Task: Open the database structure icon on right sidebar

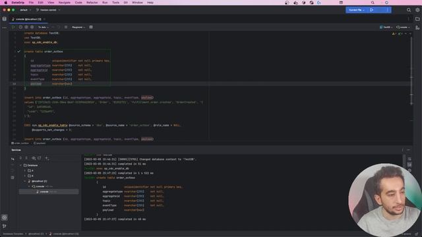Action: (417, 28)
